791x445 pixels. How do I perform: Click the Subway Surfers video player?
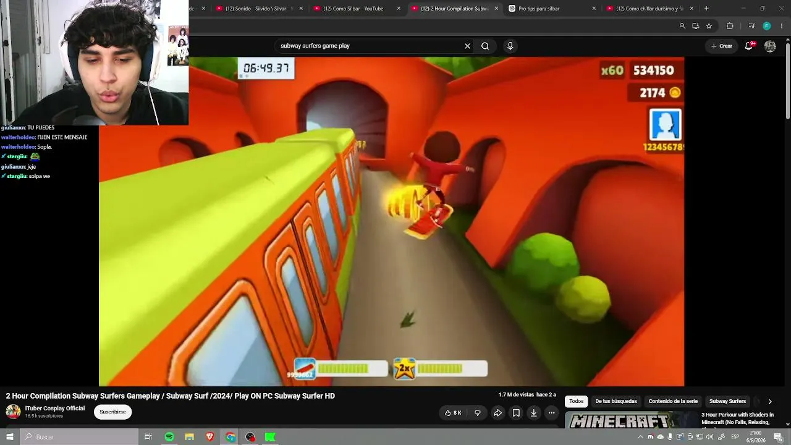391,221
